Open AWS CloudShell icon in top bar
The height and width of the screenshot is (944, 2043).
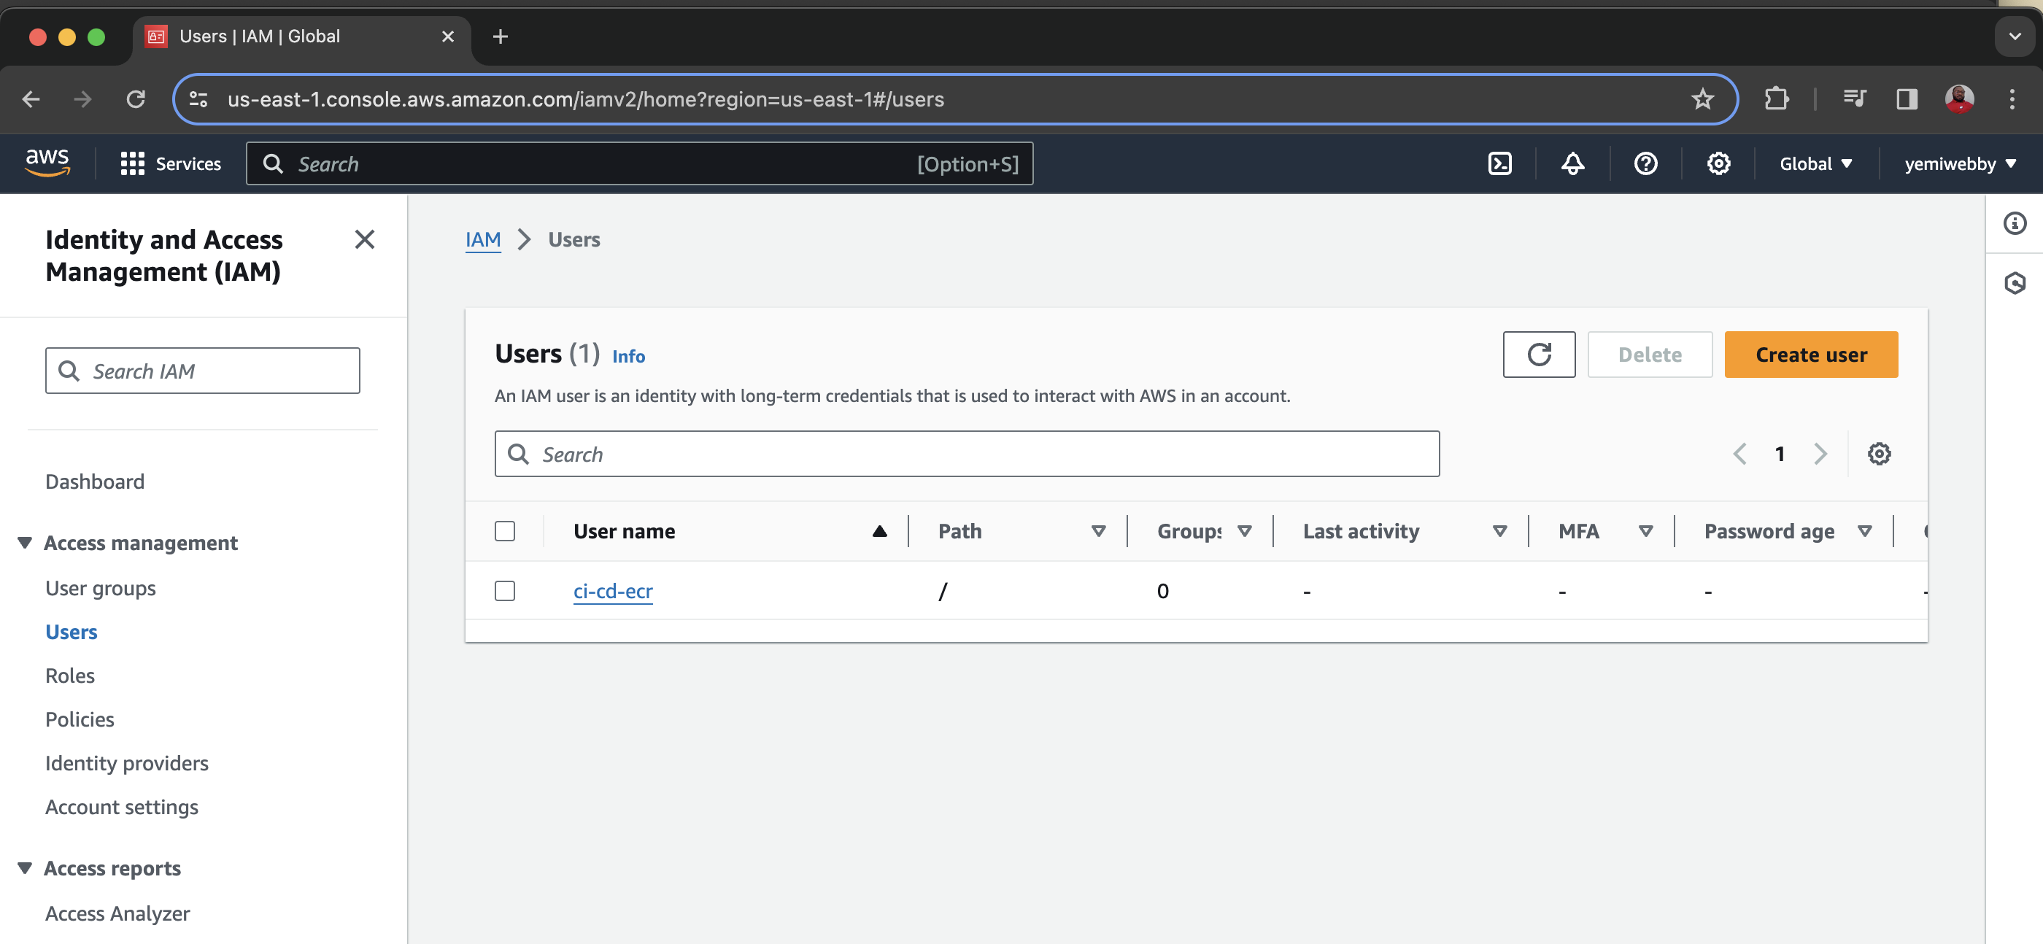(x=1499, y=163)
